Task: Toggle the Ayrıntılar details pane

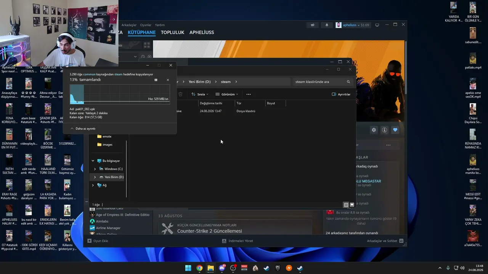Action: [x=341, y=94]
